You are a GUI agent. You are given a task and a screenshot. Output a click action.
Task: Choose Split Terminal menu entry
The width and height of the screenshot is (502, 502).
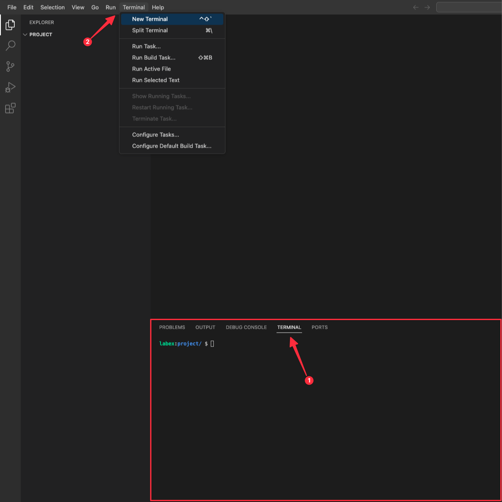(x=150, y=30)
